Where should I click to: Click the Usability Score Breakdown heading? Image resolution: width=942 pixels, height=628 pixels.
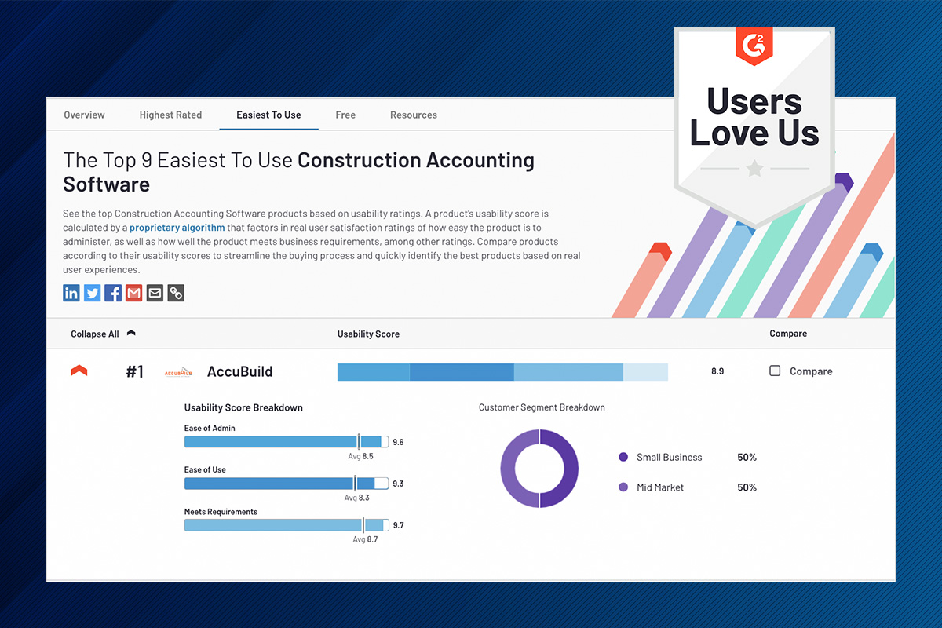[x=243, y=407]
